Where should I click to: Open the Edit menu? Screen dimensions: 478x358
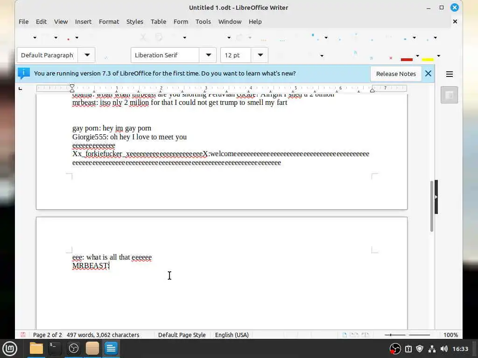(41, 21)
